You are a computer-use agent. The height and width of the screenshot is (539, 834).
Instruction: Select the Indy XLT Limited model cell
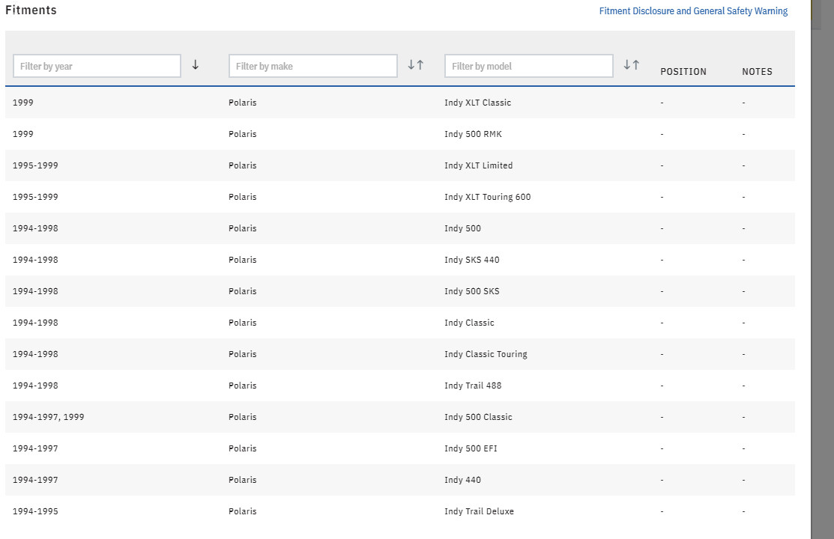[479, 165]
